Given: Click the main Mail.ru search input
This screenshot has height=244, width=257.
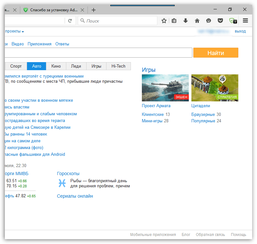Looking at the screenshot, I should tap(98, 53).
